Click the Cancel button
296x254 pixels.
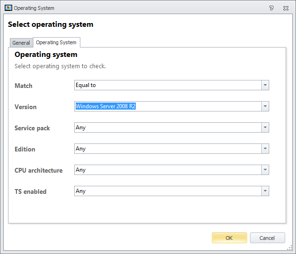[x=267, y=238]
